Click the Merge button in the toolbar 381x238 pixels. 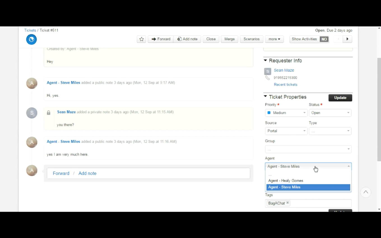click(229, 39)
